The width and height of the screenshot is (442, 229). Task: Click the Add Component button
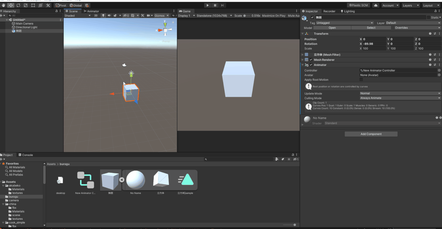(x=371, y=134)
